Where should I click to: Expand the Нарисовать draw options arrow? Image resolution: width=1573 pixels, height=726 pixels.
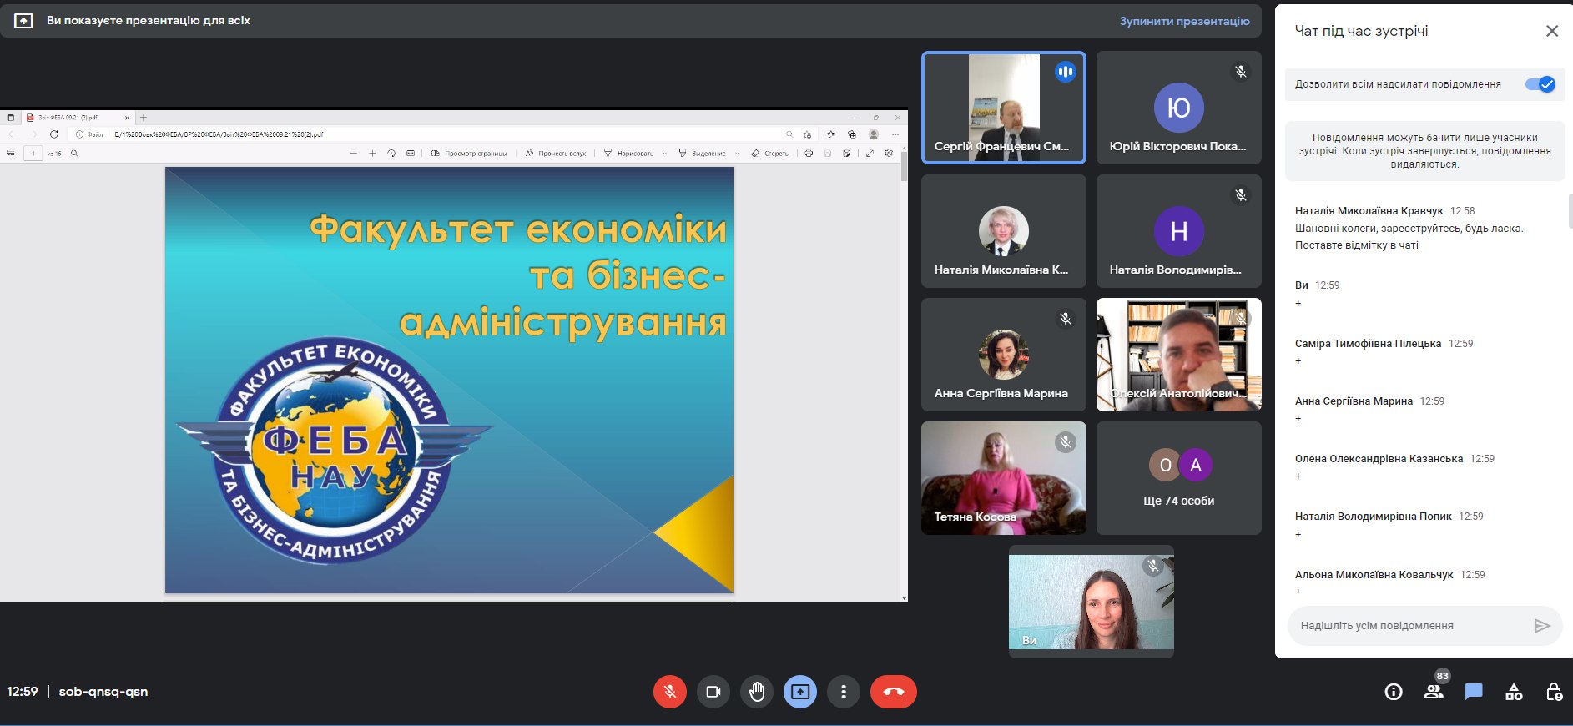pyautogui.click(x=664, y=154)
